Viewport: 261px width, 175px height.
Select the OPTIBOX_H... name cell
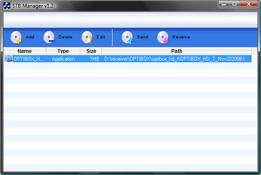point(29,59)
